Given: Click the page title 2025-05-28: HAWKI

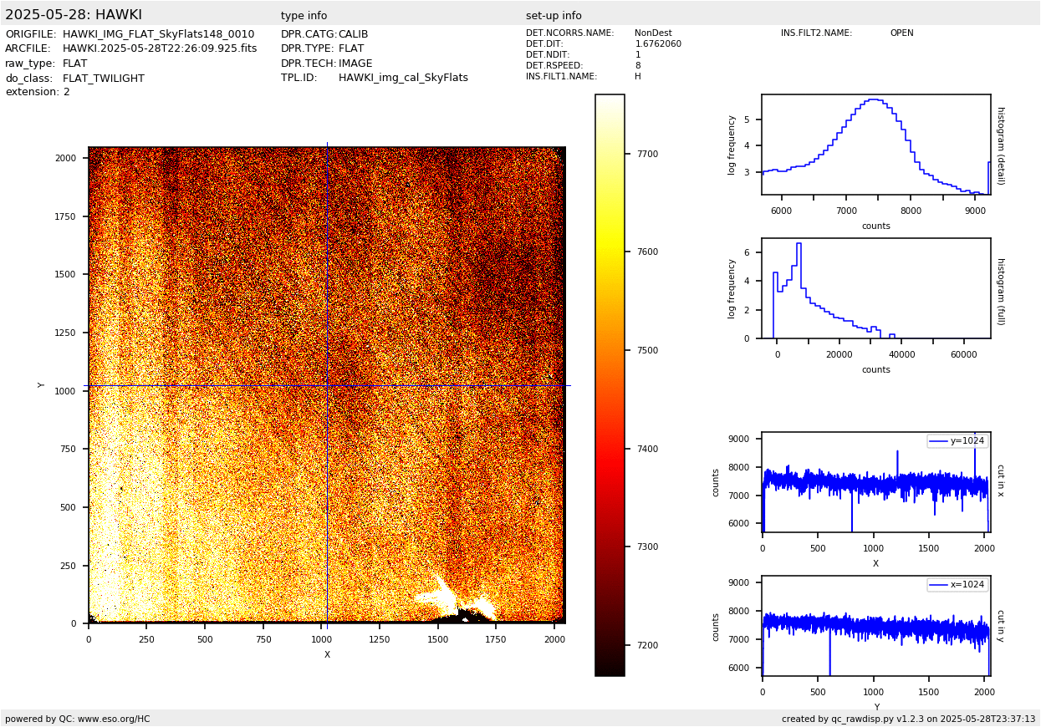Looking at the screenshot, I should pos(74,15).
